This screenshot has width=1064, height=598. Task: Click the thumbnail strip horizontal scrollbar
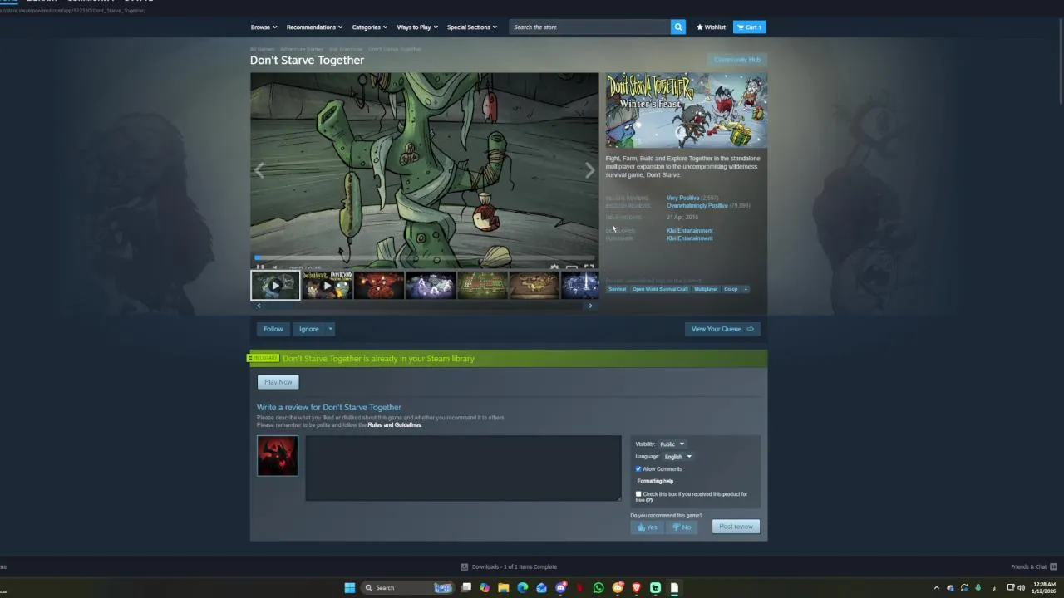click(425, 306)
